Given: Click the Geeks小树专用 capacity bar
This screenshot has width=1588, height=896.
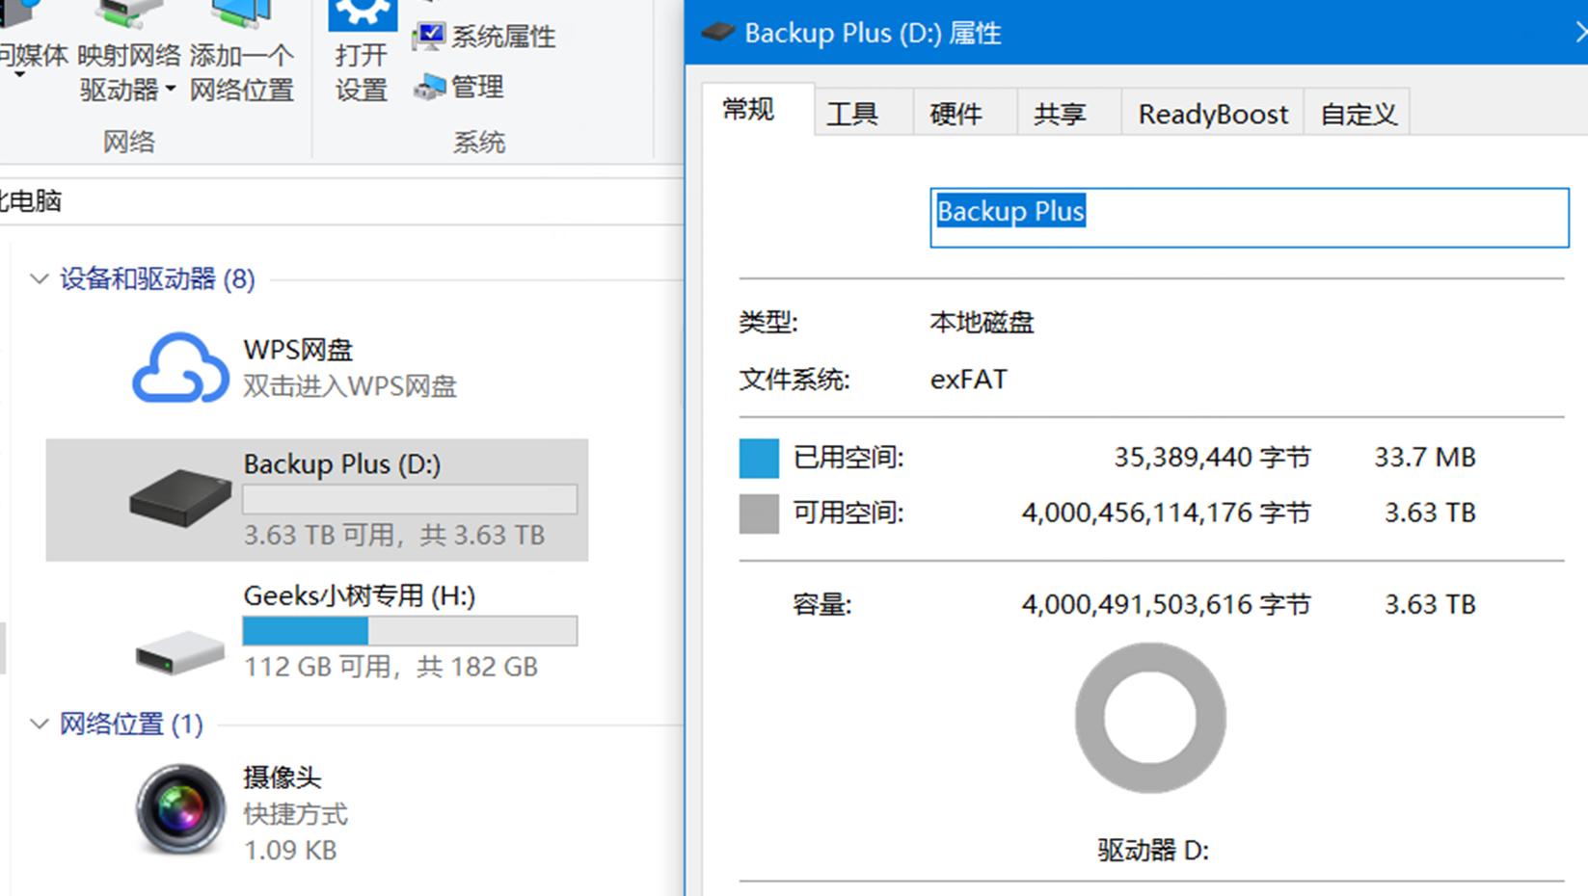Looking at the screenshot, I should [409, 631].
